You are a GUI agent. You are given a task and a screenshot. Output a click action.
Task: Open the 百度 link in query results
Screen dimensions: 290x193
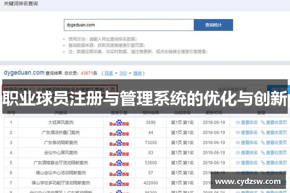click(x=109, y=73)
